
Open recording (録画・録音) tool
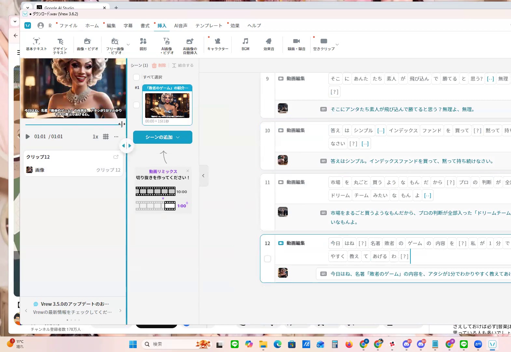pos(297,44)
